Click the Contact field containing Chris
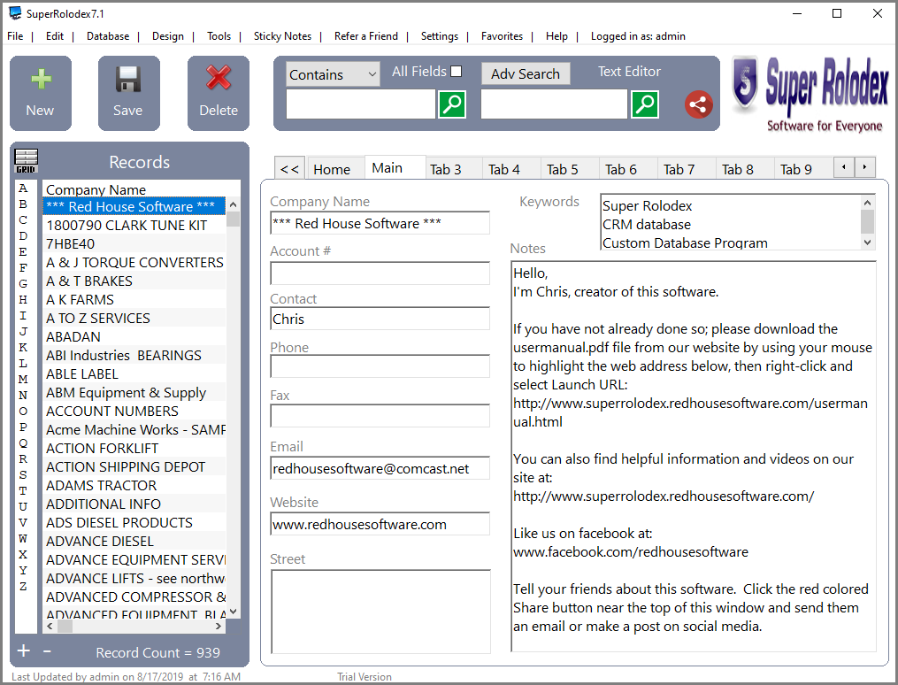 coord(380,319)
